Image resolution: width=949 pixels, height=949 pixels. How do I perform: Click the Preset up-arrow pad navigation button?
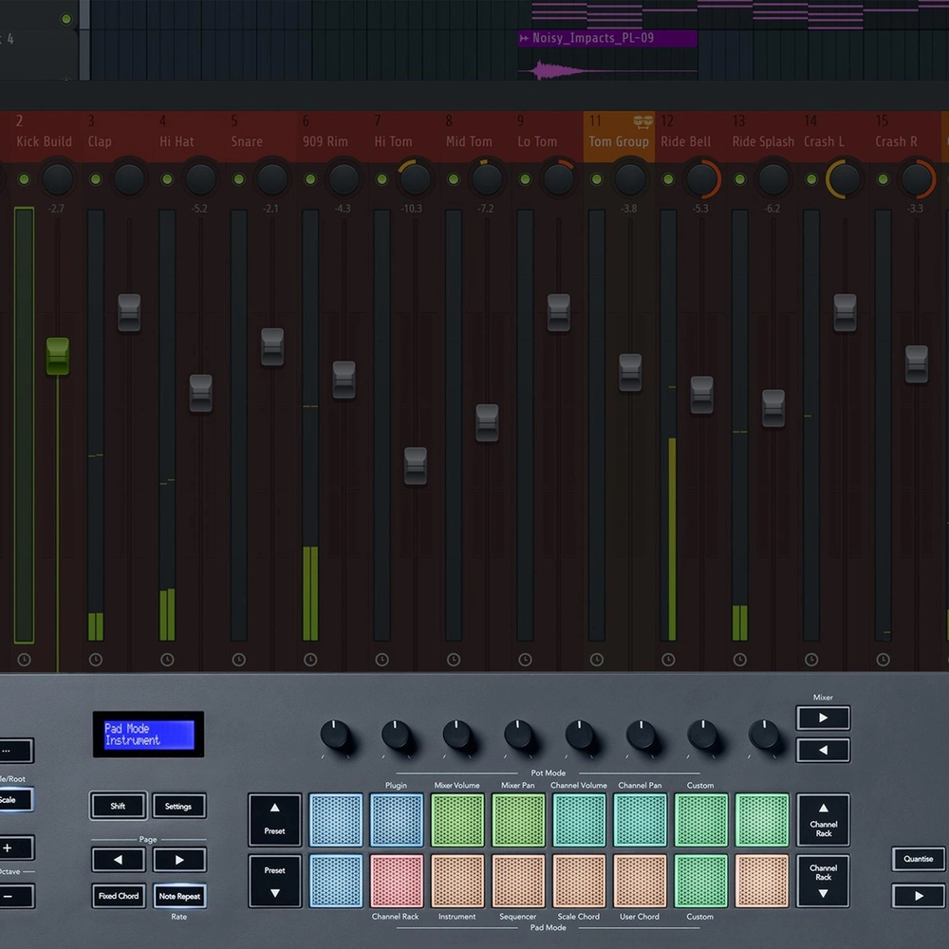click(x=274, y=820)
